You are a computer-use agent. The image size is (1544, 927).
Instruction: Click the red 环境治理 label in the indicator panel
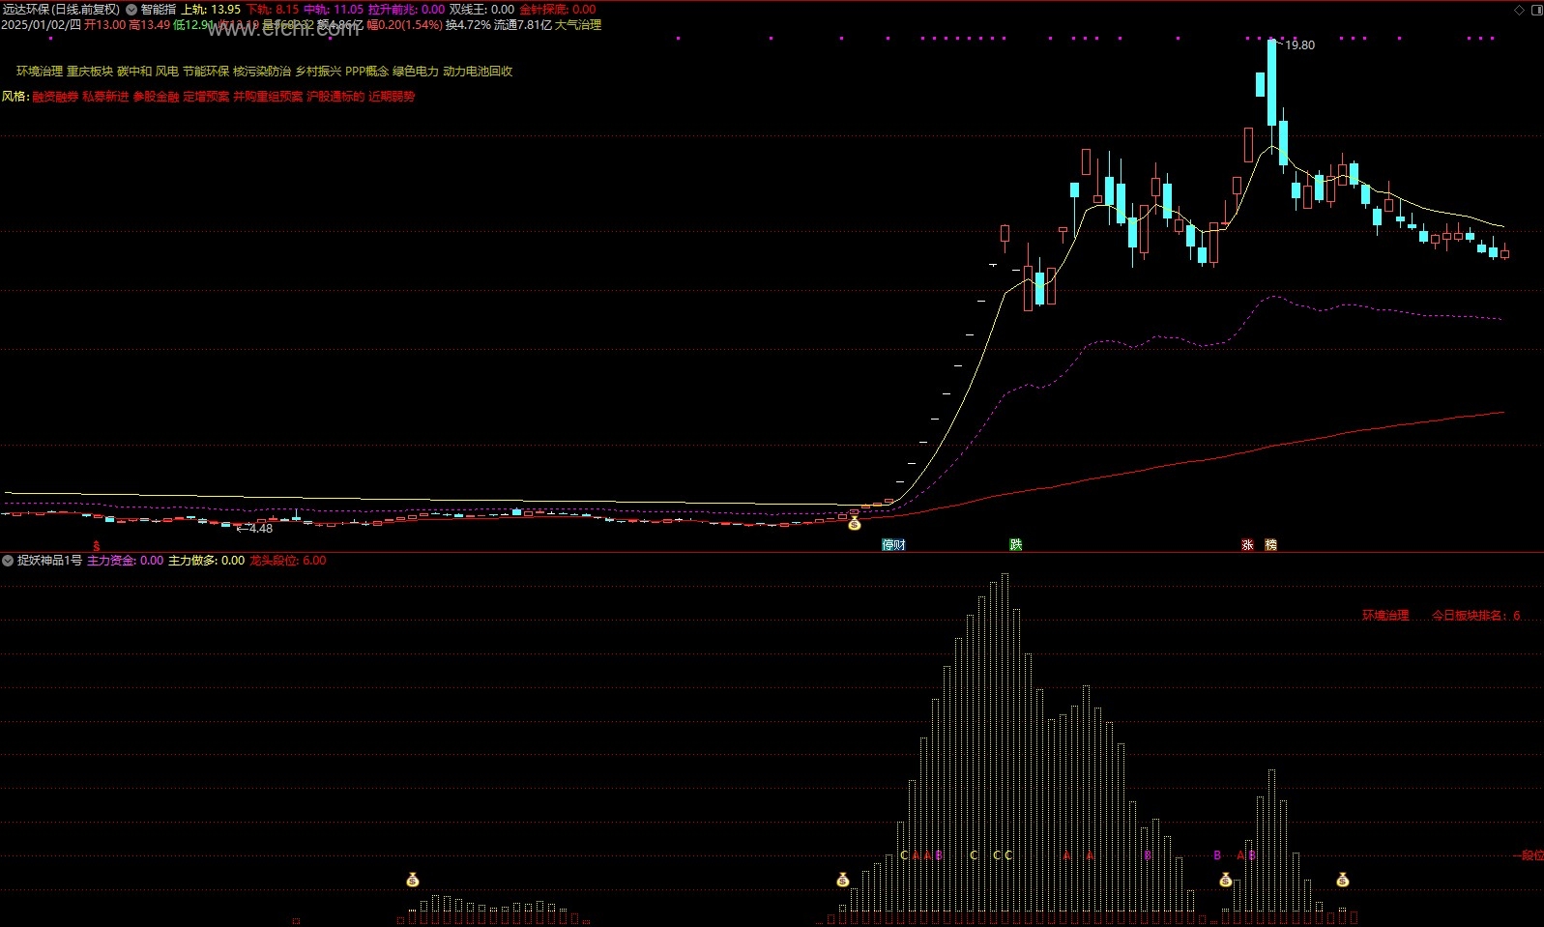point(1385,616)
